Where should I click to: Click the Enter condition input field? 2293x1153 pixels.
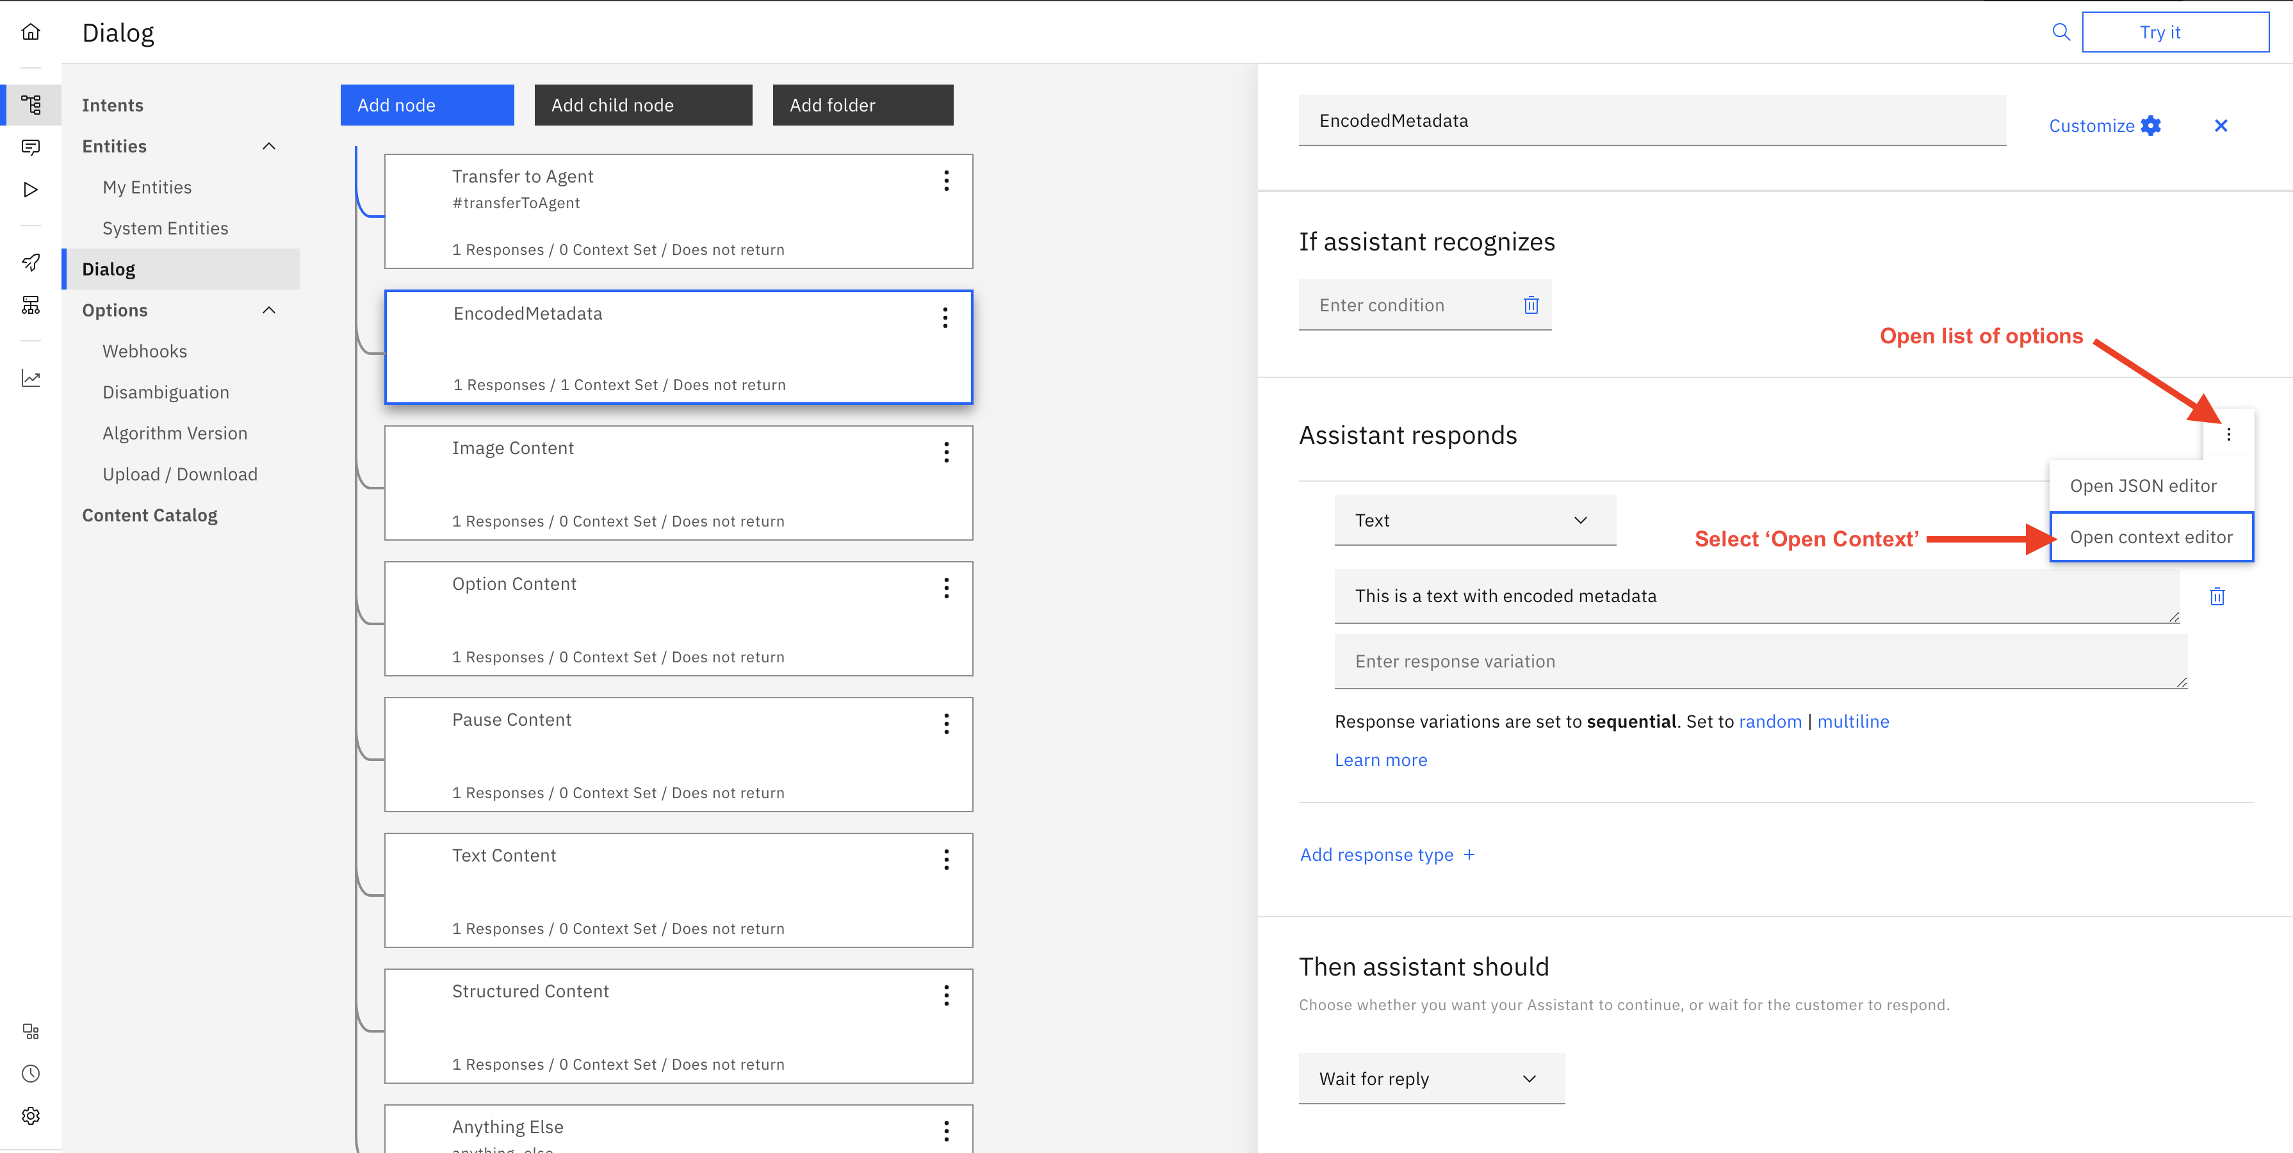[x=1424, y=306]
